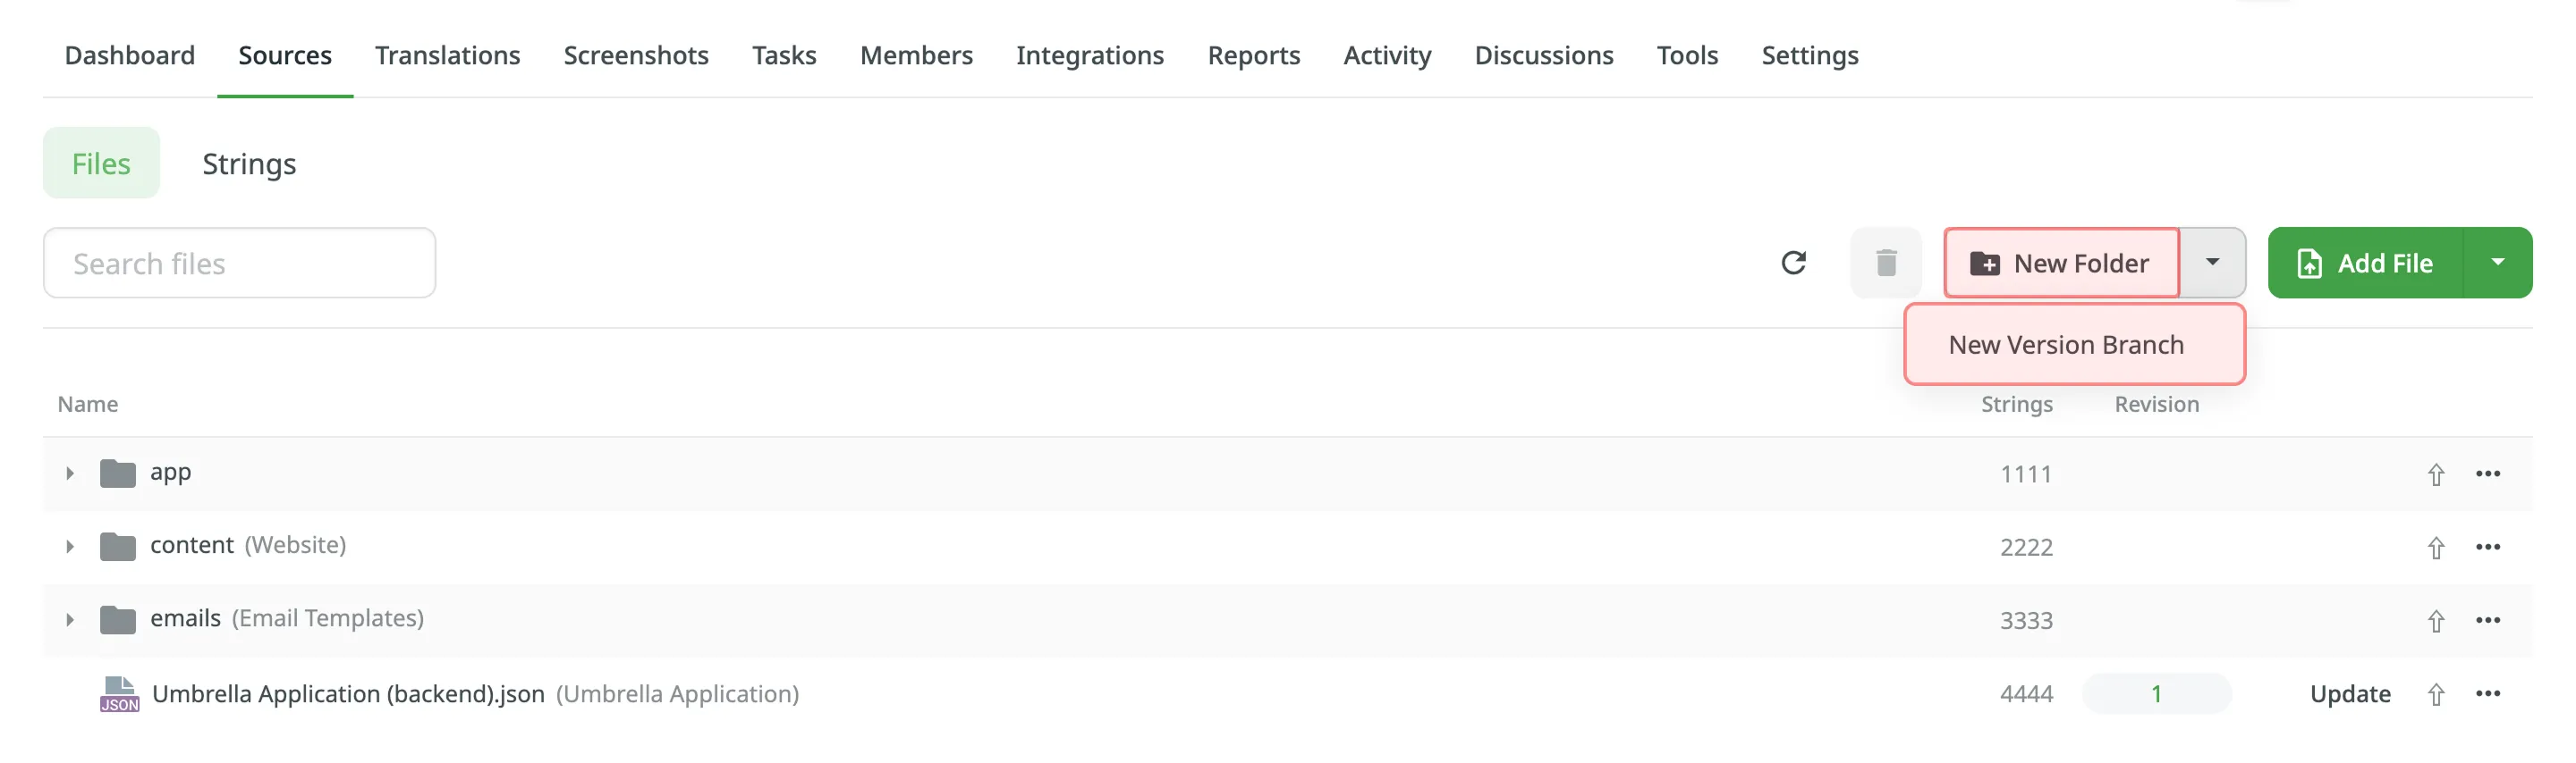Click the trash delete icon
Image resolution: width=2576 pixels, height=763 pixels.
pos(1885,263)
